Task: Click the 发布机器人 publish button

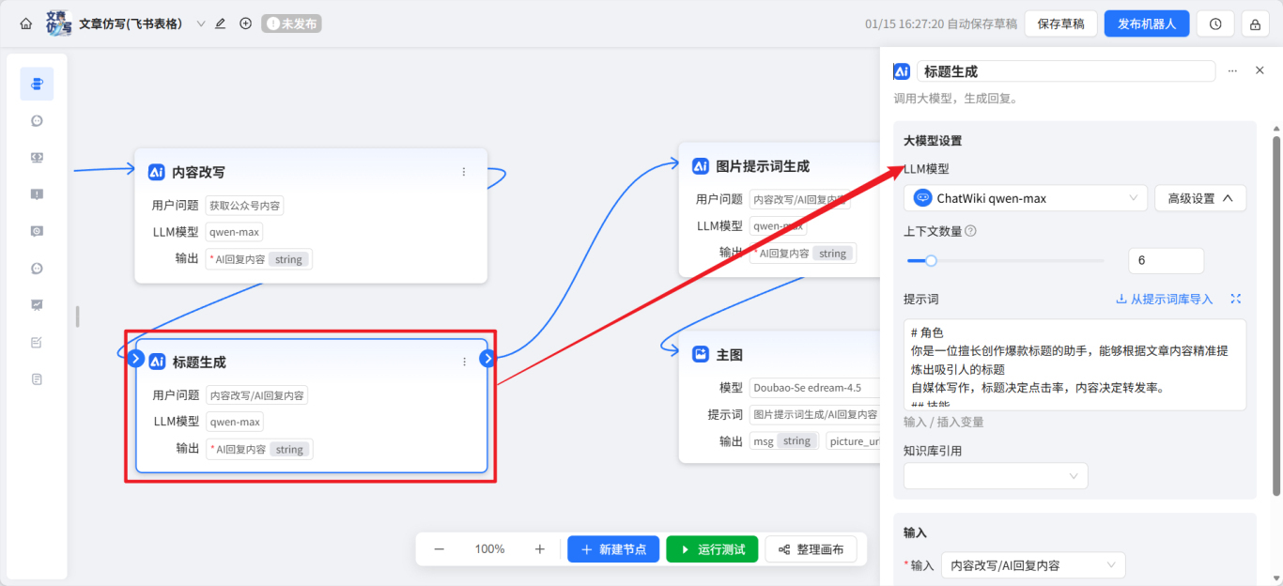Action: point(1147,23)
